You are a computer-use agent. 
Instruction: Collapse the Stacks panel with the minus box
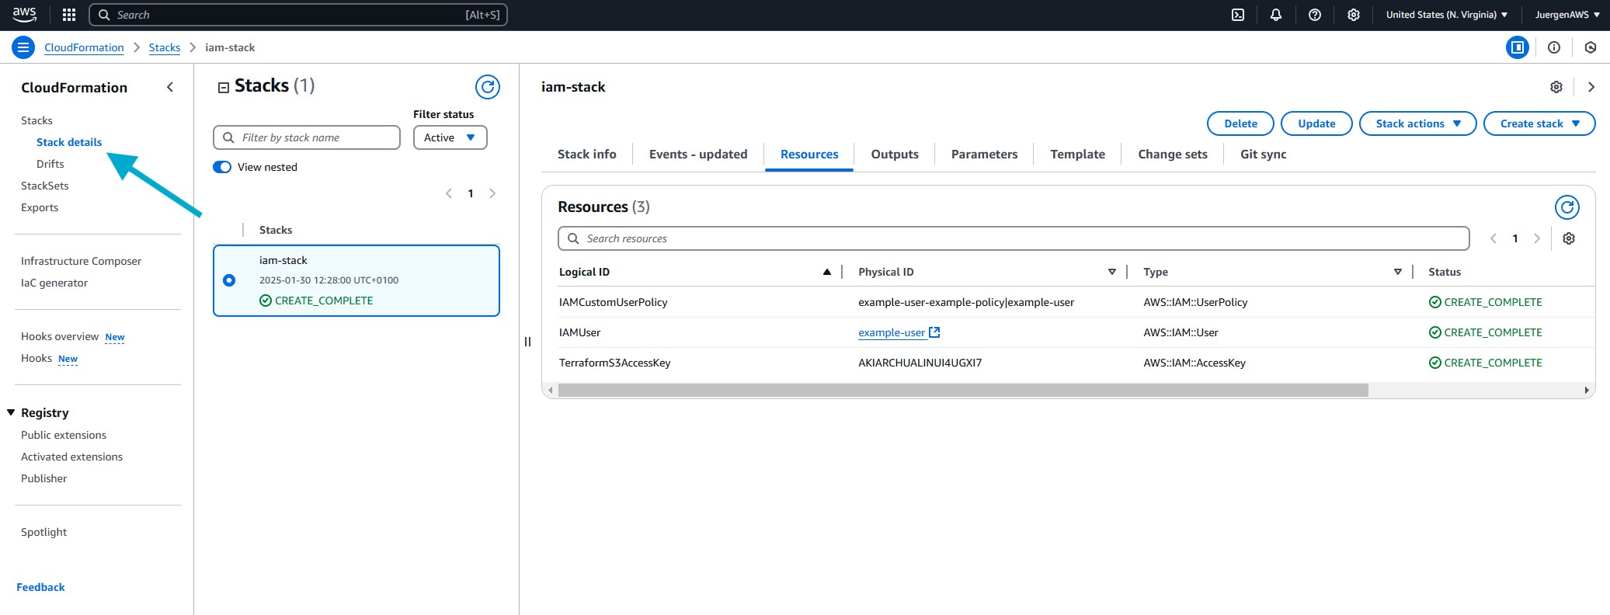224,88
